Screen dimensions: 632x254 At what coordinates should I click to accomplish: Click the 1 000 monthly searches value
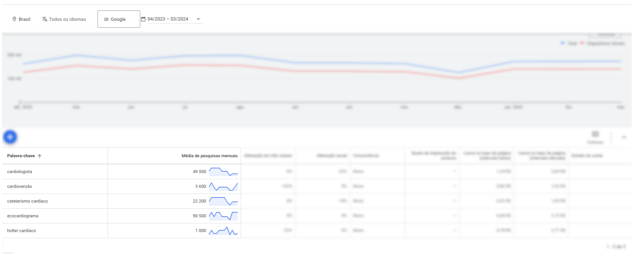pyautogui.click(x=200, y=231)
